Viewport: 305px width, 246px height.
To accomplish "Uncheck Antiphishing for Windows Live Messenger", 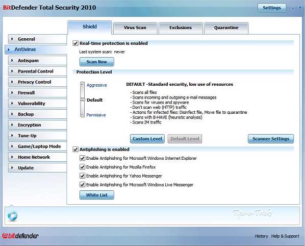I will [x=83, y=185].
